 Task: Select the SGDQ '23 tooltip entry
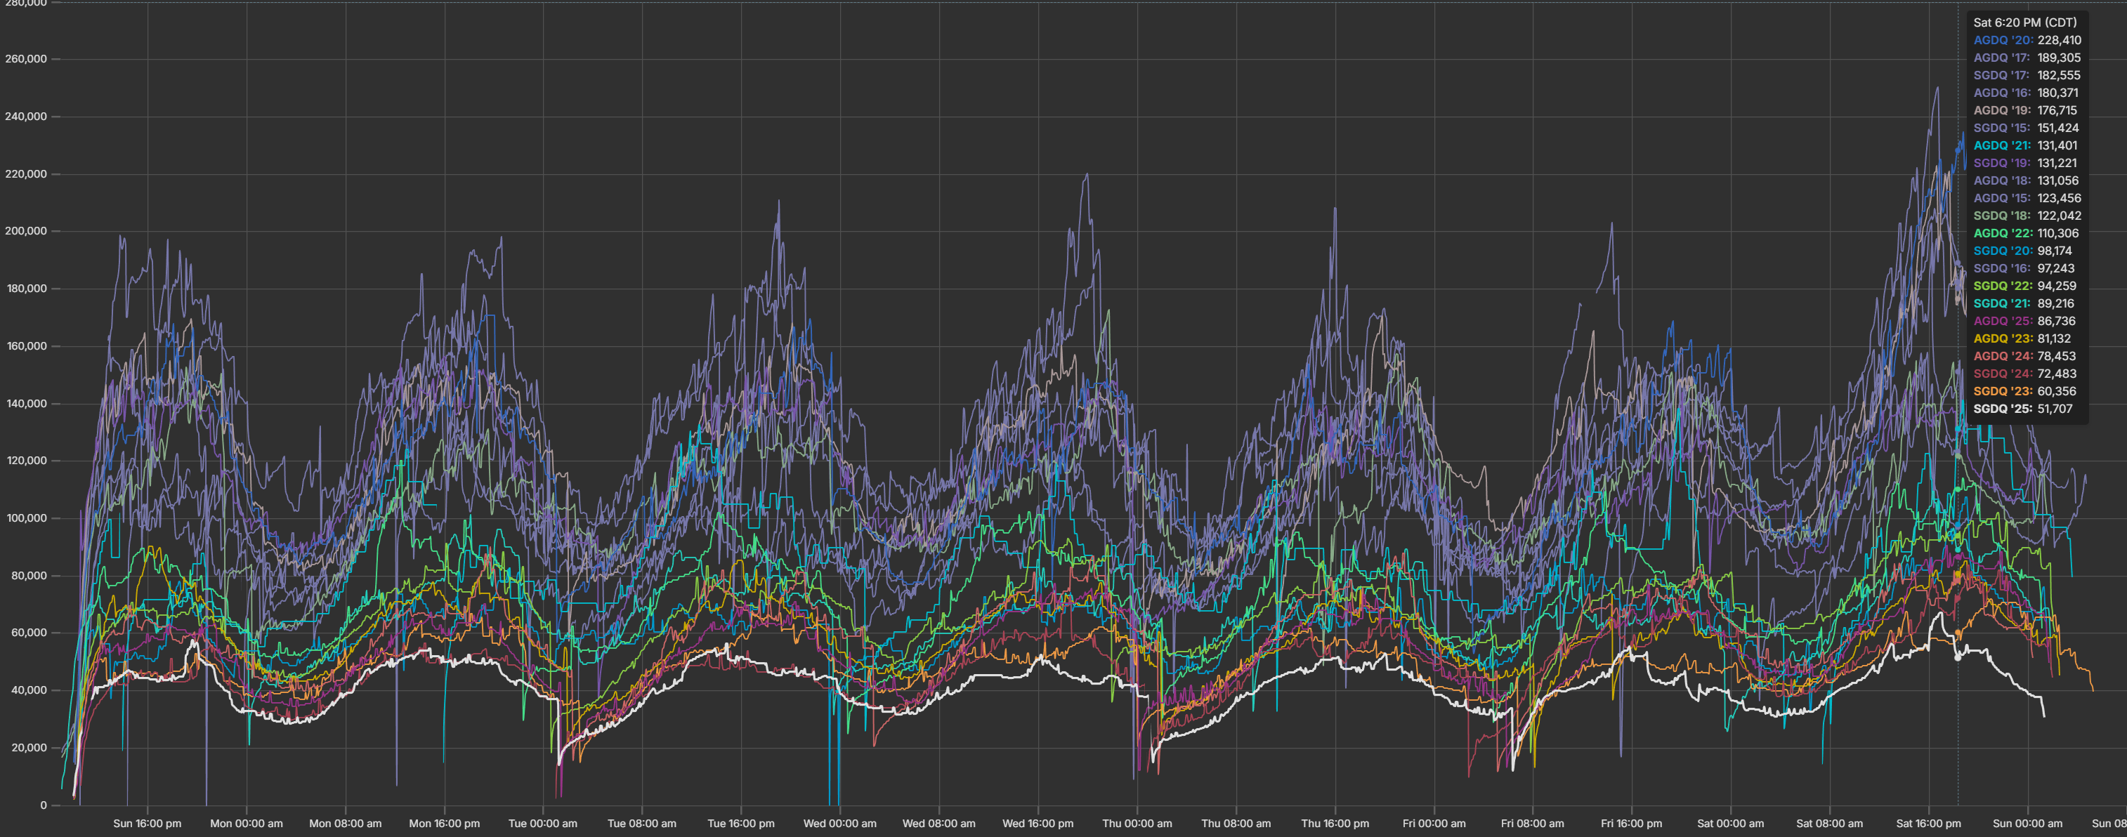click(x=2024, y=391)
